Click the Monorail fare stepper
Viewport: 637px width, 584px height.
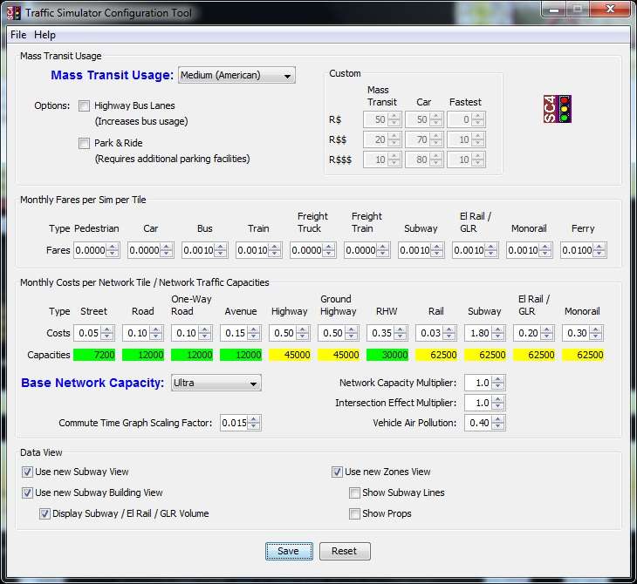(545, 250)
